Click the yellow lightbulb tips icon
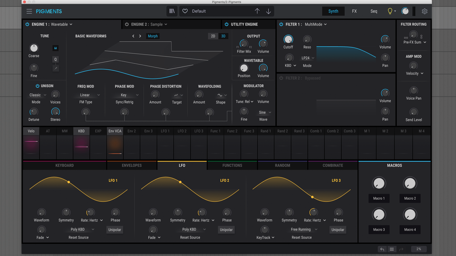The image size is (456, 256). coord(390,11)
